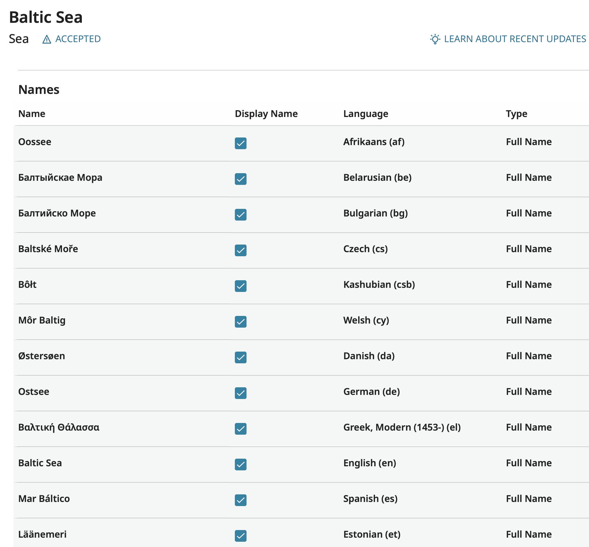Click Full Name type in Afrikaans row

pyautogui.click(x=529, y=142)
